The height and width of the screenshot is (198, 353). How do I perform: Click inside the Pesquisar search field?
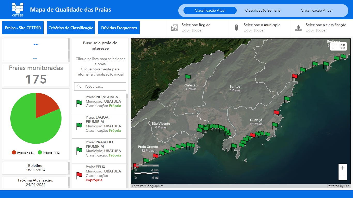click(102, 86)
